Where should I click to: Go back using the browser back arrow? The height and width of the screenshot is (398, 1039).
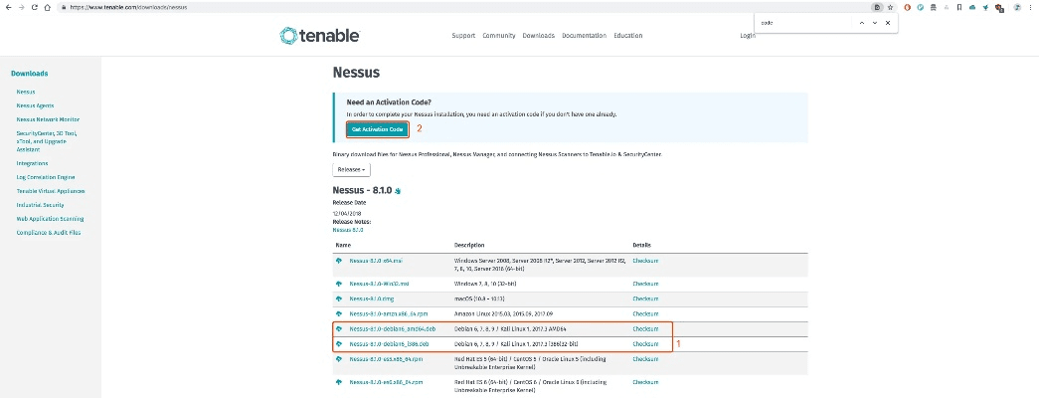click(8, 7)
